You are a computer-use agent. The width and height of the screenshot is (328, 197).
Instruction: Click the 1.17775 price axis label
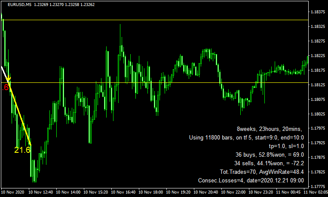coord(317,186)
